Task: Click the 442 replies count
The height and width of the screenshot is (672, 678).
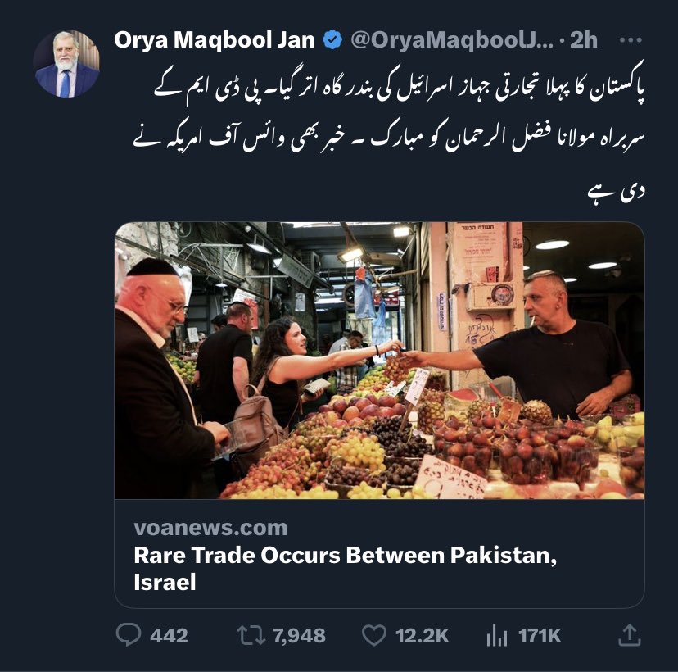Action: [x=169, y=636]
